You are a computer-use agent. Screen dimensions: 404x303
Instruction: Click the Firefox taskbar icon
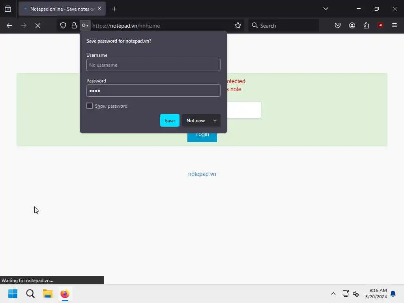coord(65,294)
